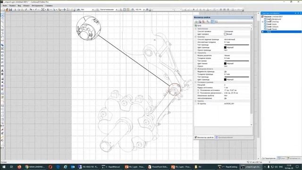
Task: Select the text tool A
Action: 2,71
